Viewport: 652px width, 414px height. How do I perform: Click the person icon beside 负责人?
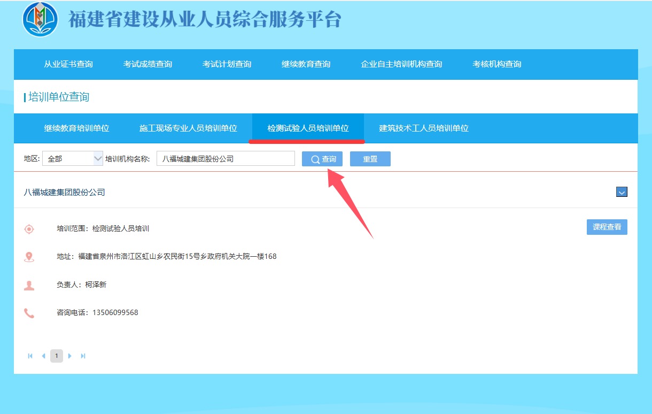click(x=29, y=284)
